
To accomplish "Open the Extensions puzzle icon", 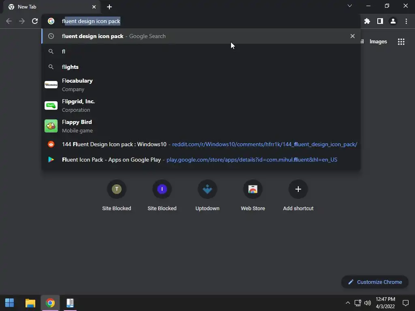I will tap(367, 21).
